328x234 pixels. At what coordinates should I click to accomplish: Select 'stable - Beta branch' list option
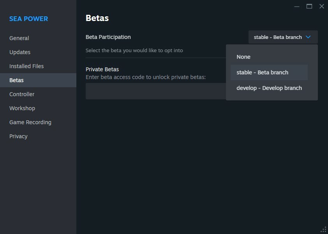coord(262,72)
